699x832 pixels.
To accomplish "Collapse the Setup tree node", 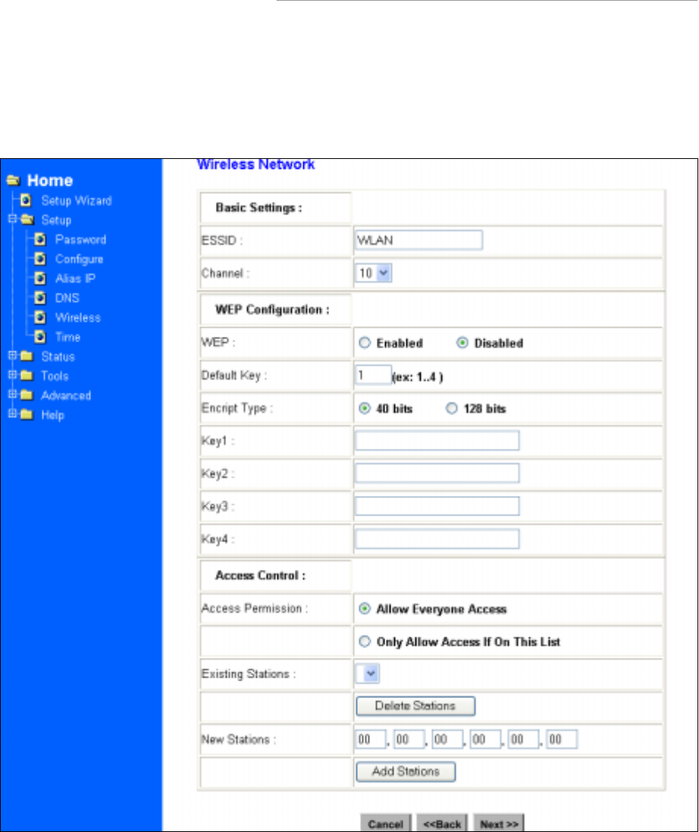I will click(x=12, y=218).
